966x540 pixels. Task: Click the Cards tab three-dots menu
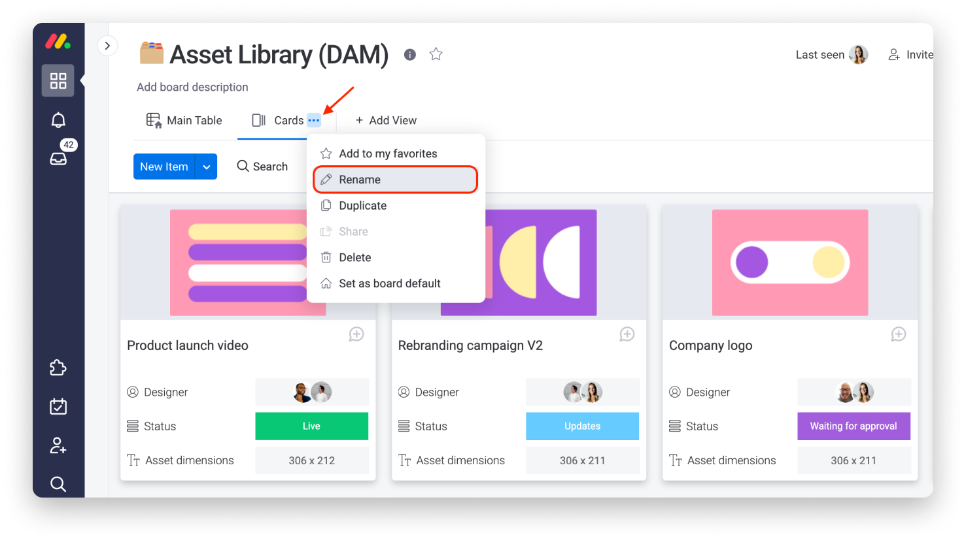click(314, 120)
